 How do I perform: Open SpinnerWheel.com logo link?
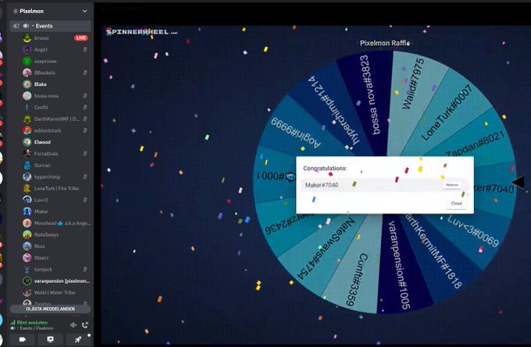(x=141, y=32)
